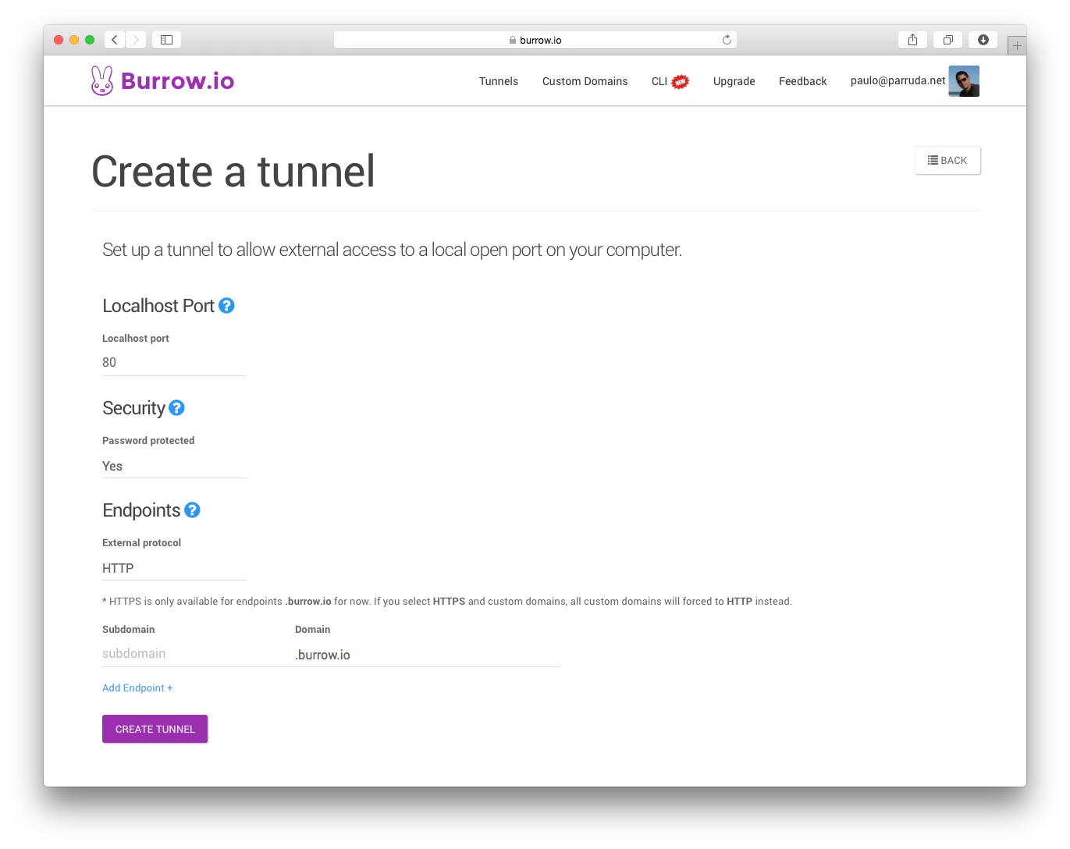Navigate to the Tunnels page
This screenshot has height=849, width=1070.
[498, 81]
